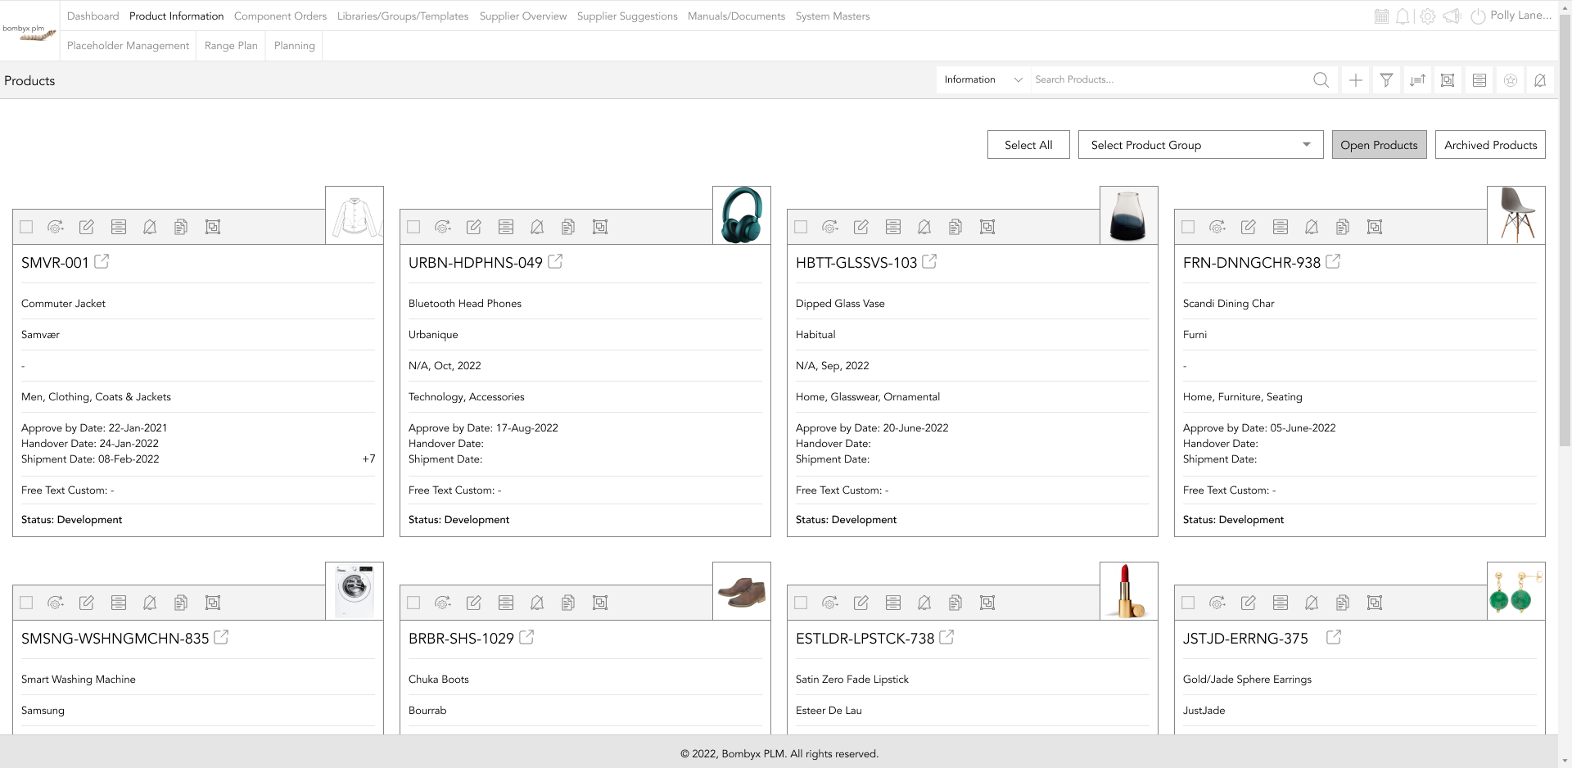Screen dimensions: 1572x768
Task: Expand the Information search-type dropdown
Action: (983, 79)
